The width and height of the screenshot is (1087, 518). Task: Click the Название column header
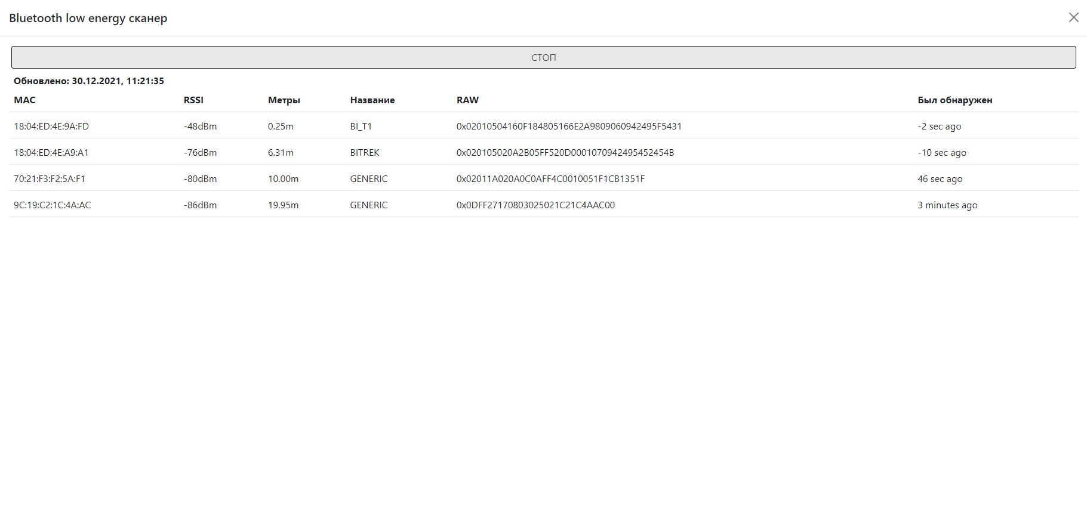pyautogui.click(x=372, y=100)
